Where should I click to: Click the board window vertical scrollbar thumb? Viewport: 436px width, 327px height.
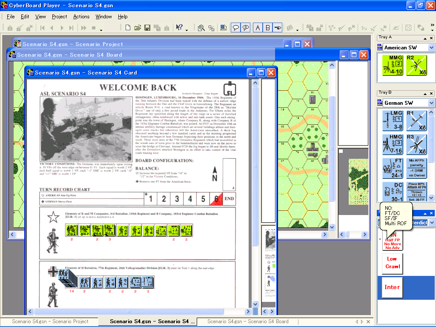[332, 148]
